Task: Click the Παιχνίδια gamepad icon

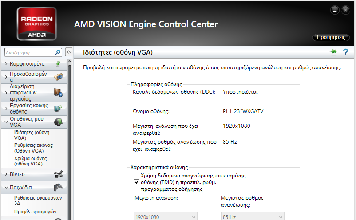Action: (x=58, y=187)
